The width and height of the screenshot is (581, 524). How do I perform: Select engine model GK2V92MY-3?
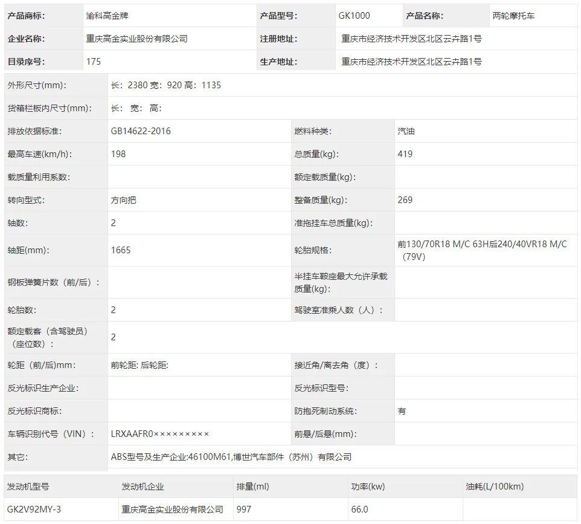(34, 509)
